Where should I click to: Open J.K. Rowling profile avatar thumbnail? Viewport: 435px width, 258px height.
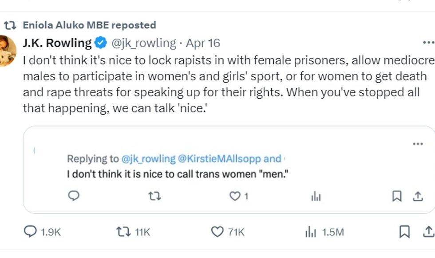tap(7, 50)
